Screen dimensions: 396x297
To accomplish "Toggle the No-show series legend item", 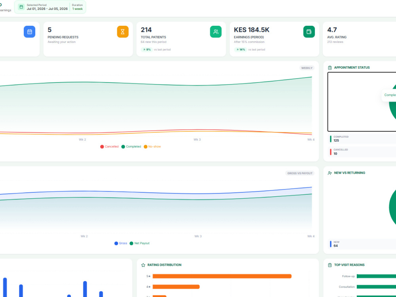I will pyautogui.click(x=152, y=147).
